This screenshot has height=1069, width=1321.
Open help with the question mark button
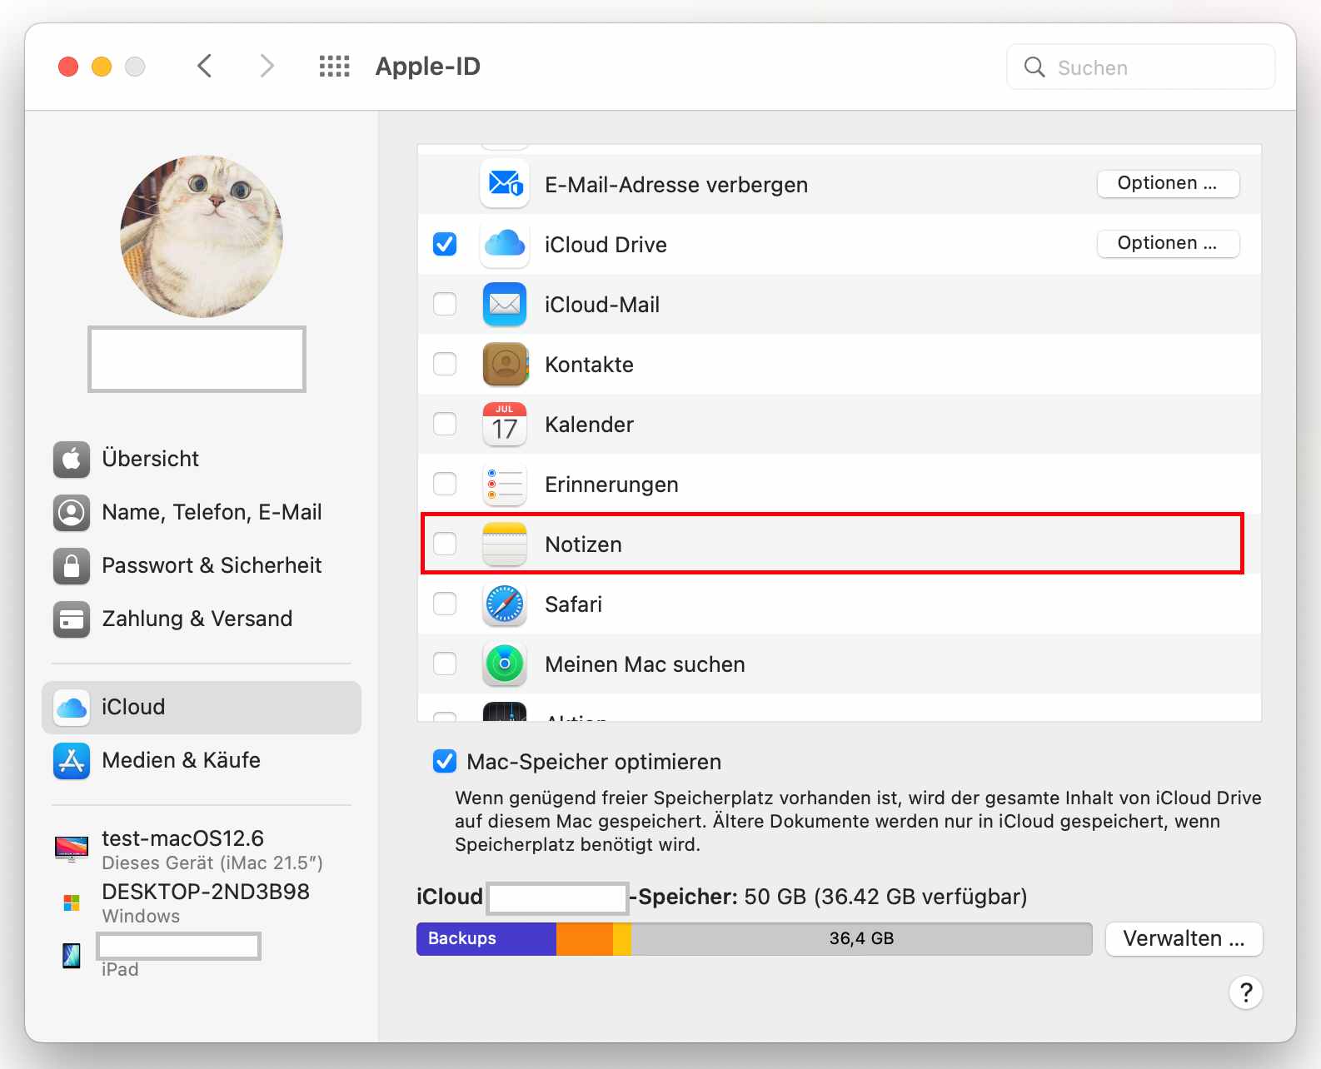[x=1246, y=992]
